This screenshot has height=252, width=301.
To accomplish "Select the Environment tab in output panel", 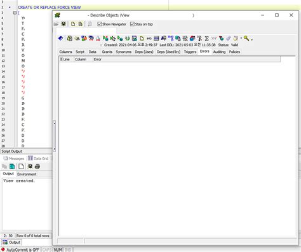I will [x=27, y=174].
